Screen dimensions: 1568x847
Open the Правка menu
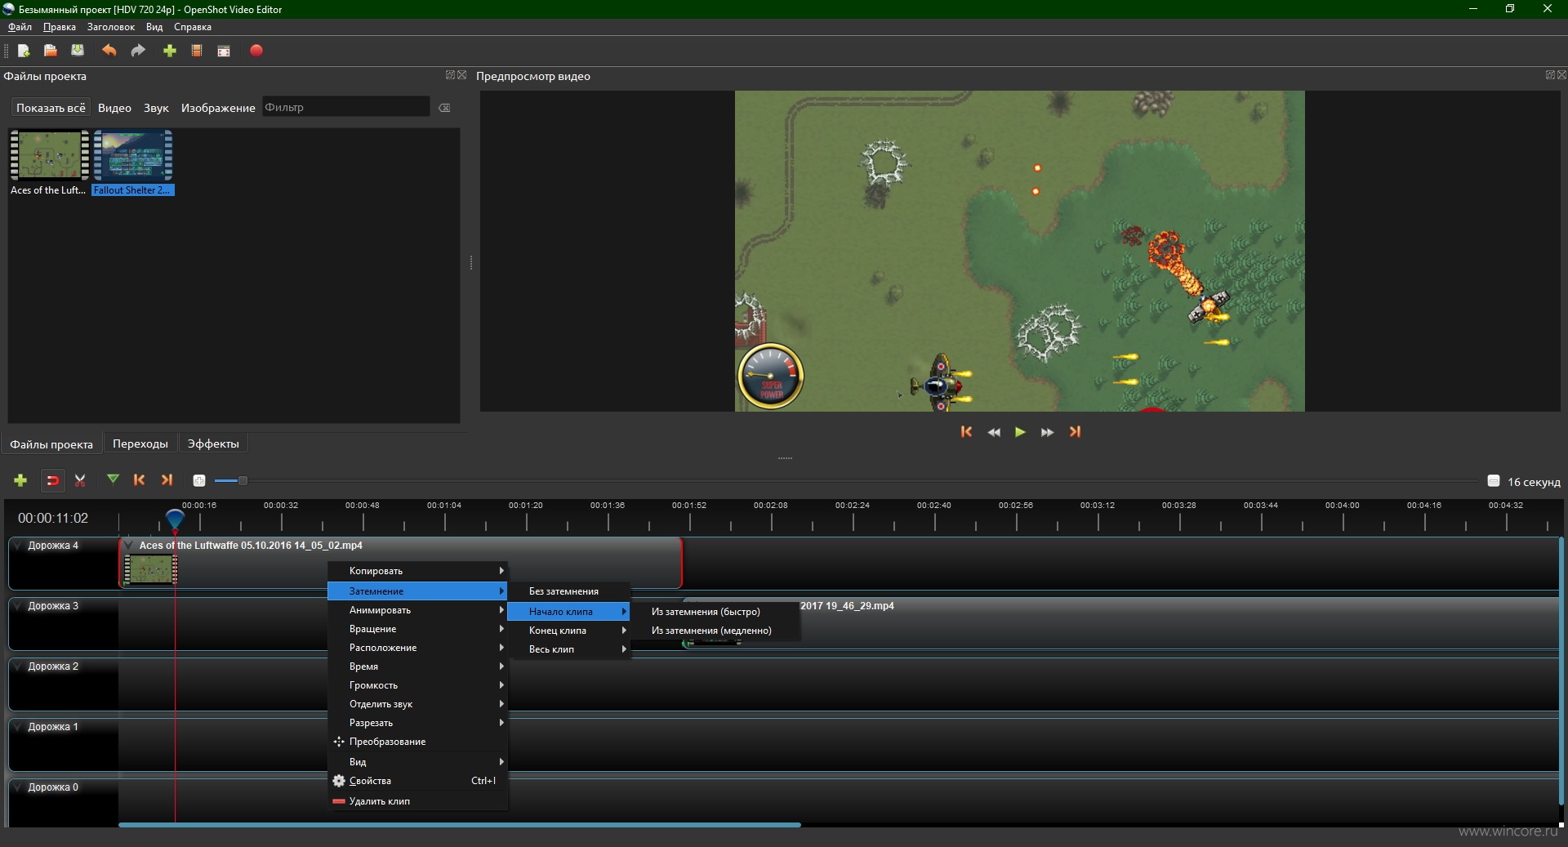60,27
